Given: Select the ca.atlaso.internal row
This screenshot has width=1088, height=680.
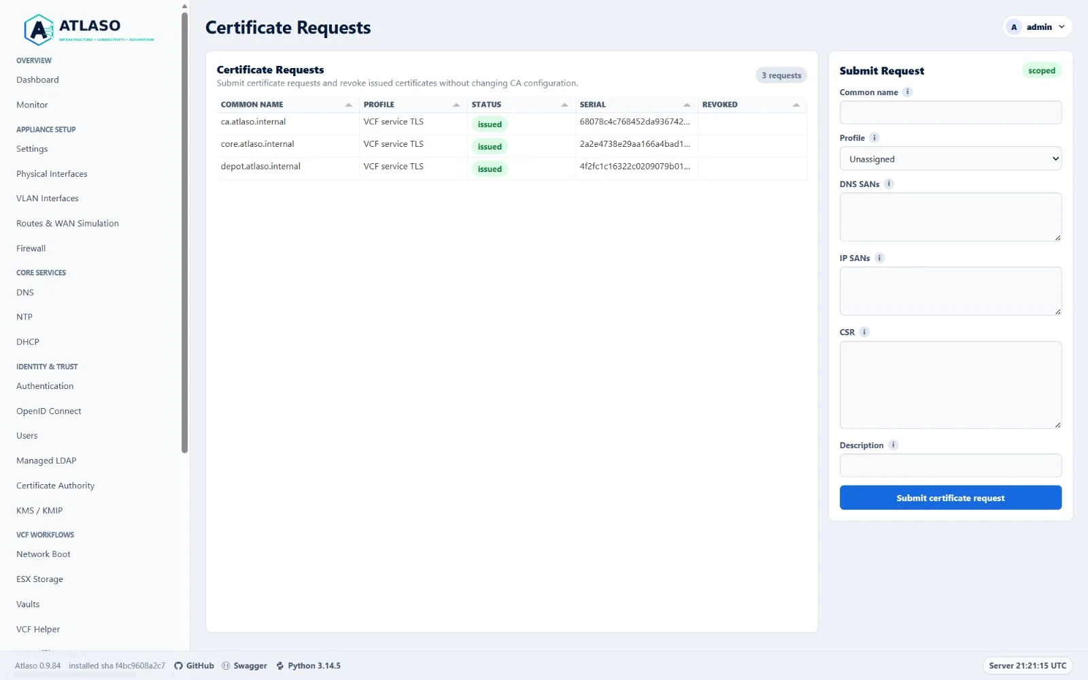Looking at the screenshot, I should [511, 124].
